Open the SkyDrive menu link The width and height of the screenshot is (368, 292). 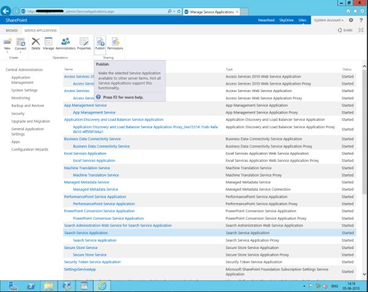pyautogui.click(x=286, y=20)
